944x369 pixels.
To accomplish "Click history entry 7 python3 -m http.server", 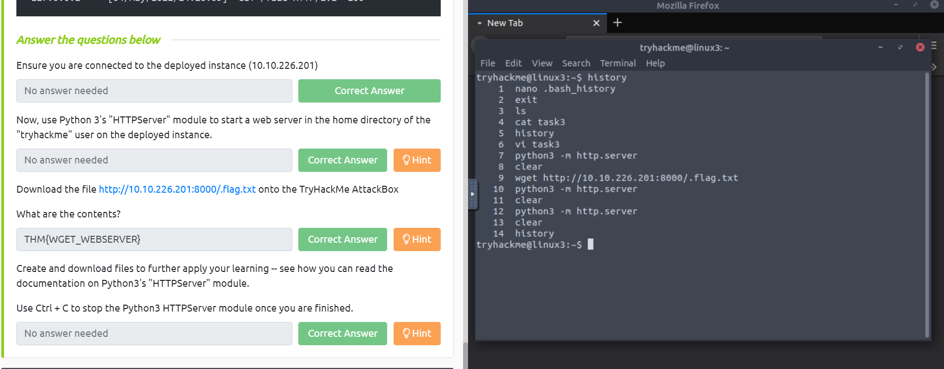I will coord(576,156).
